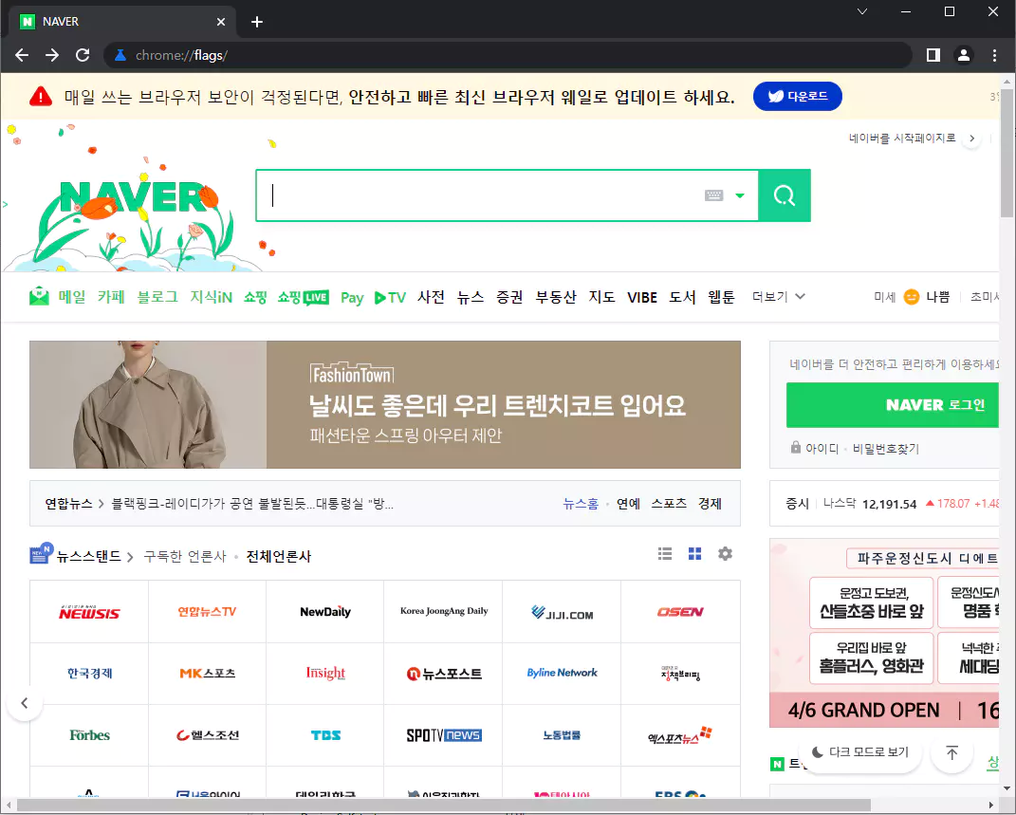Open the 뉴스스탠드 title link
The width and height of the screenshot is (1016, 815).
89,556
